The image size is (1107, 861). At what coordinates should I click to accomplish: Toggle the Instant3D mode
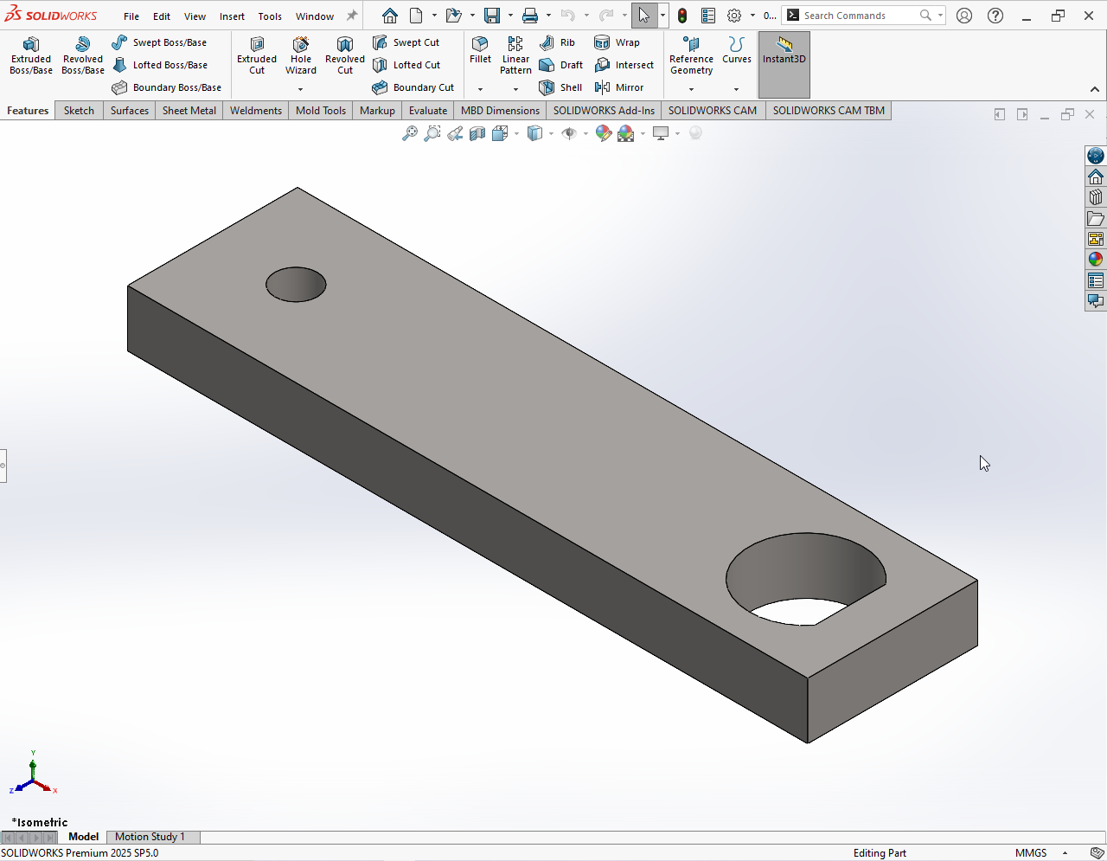coord(784,51)
